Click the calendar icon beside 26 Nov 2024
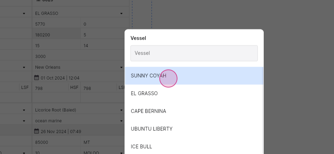The width and height of the screenshot is (334, 154). click(37, 131)
